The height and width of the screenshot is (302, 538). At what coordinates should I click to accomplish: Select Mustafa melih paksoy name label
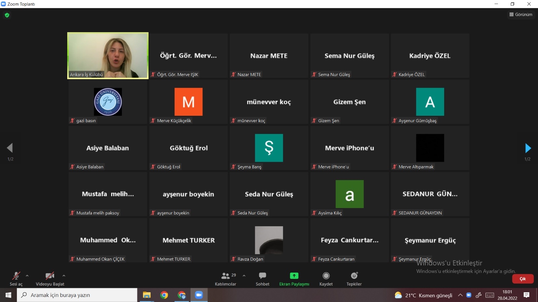98,213
